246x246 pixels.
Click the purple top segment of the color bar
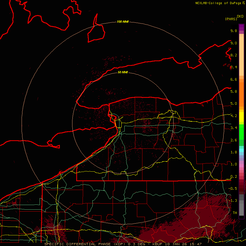tap(241, 27)
